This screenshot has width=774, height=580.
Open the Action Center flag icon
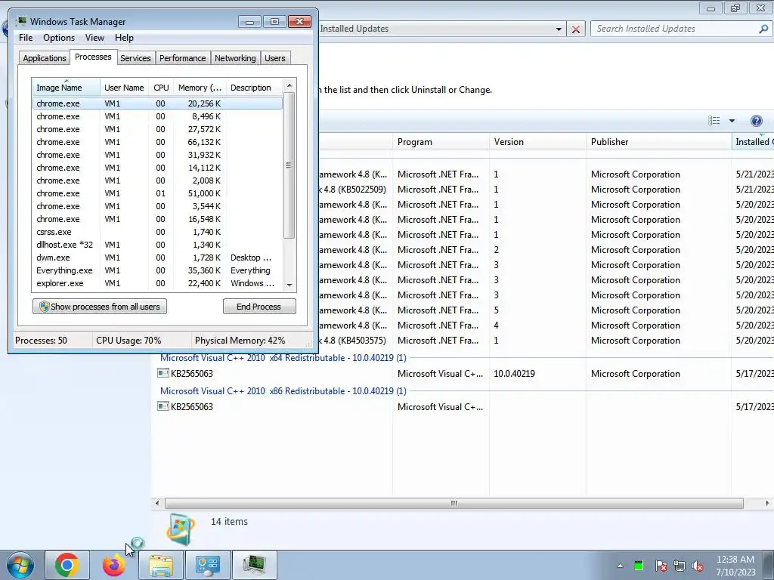[661, 566]
